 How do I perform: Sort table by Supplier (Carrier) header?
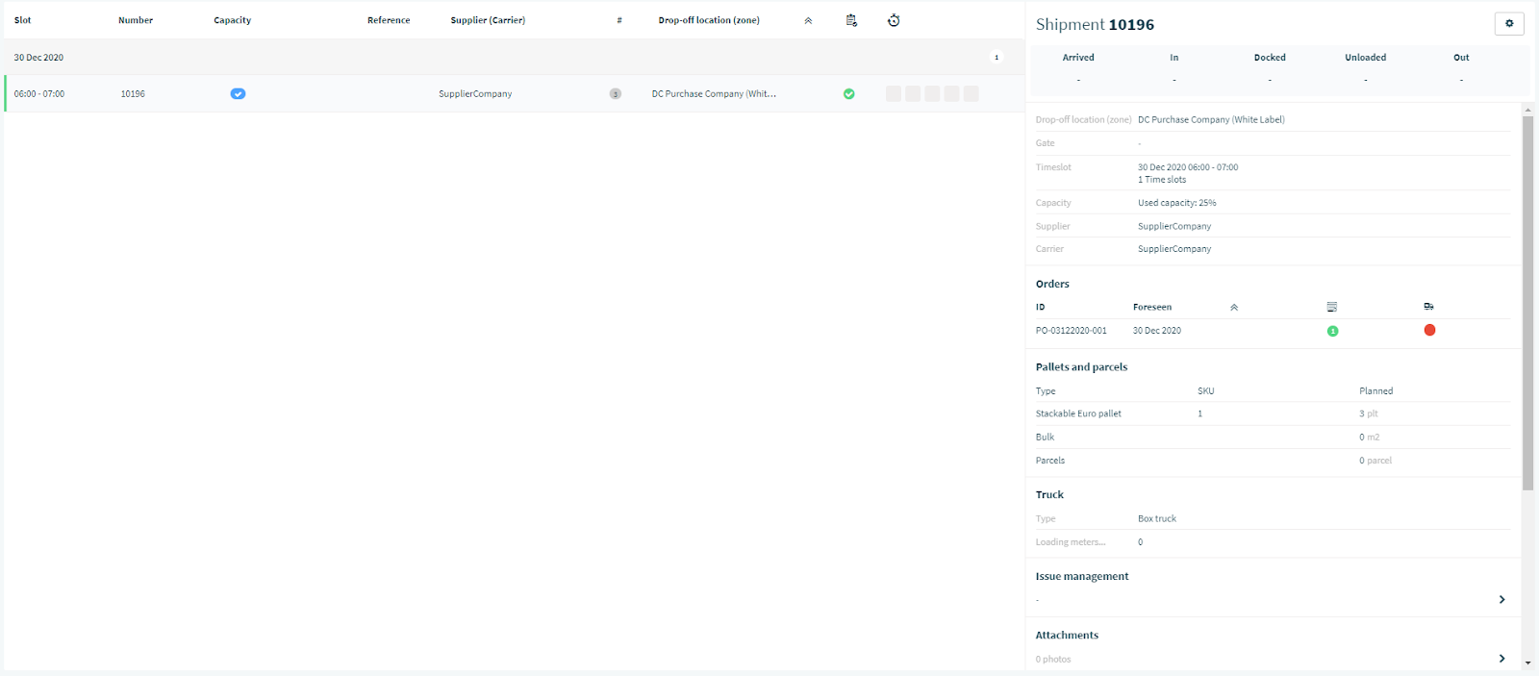point(488,20)
